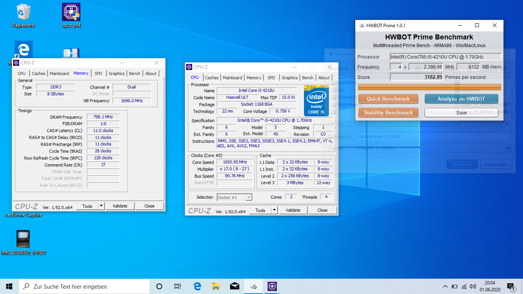
Task: Open About tab in right CPU-Z window
Action: click(x=324, y=78)
